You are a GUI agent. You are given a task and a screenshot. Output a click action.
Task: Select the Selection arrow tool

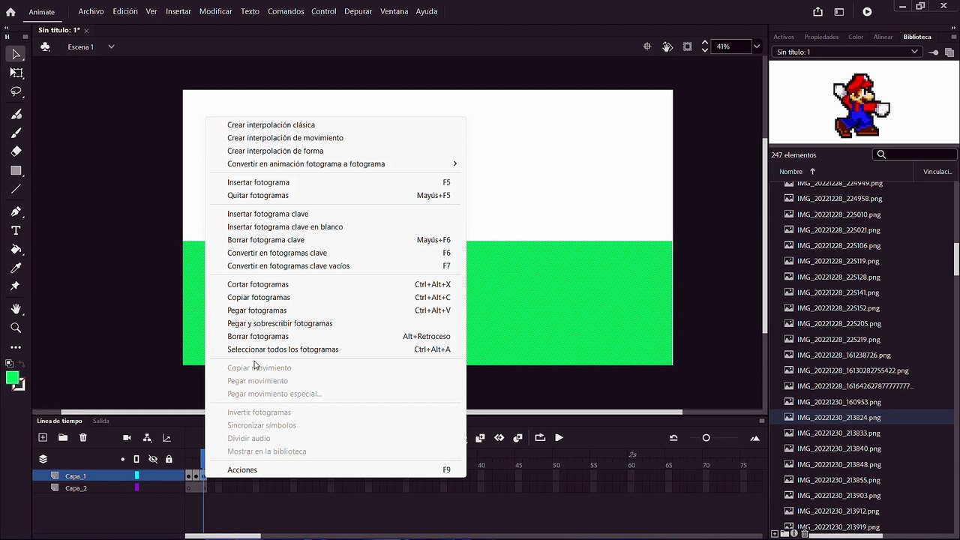16,54
